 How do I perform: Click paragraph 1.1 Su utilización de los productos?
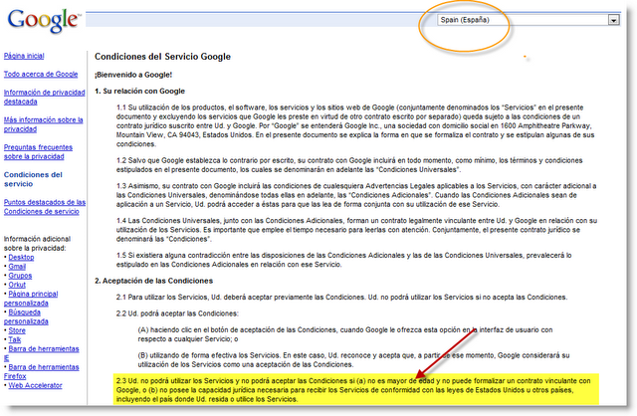[x=355, y=125]
